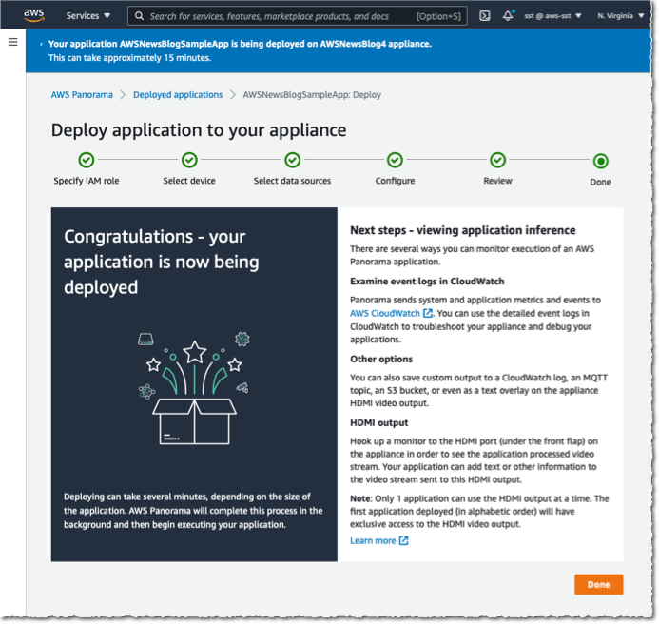
Task: Click the Review step label
Action: 497,181
